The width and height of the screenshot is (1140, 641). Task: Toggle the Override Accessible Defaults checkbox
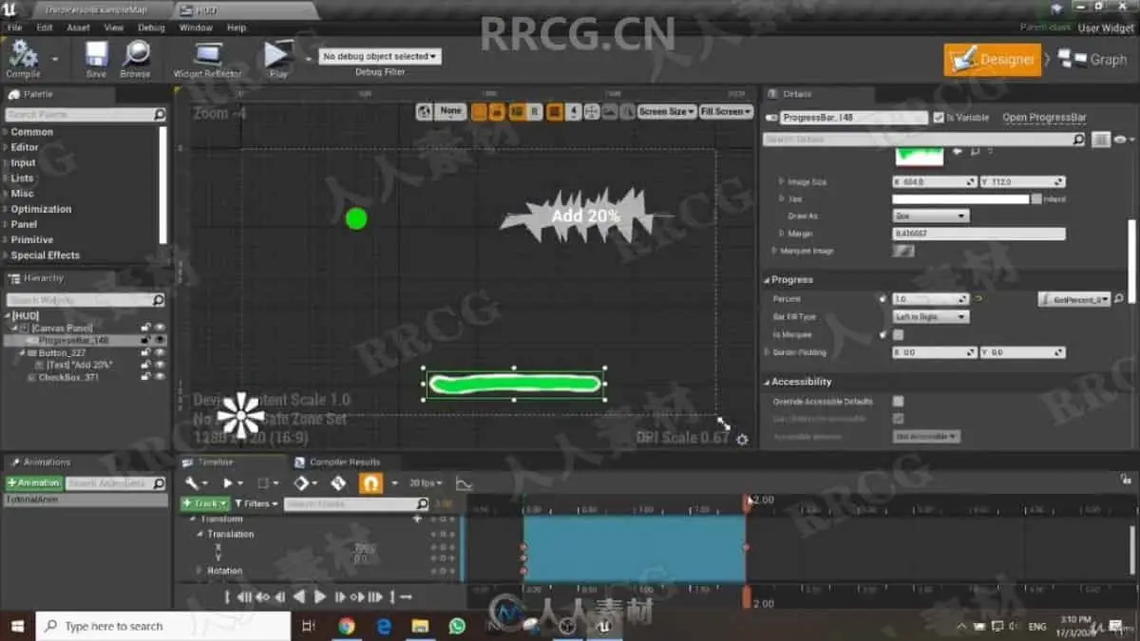(898, 401)
